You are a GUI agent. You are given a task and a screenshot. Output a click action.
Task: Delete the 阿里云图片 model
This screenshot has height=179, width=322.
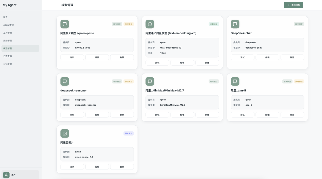point(122,167)
